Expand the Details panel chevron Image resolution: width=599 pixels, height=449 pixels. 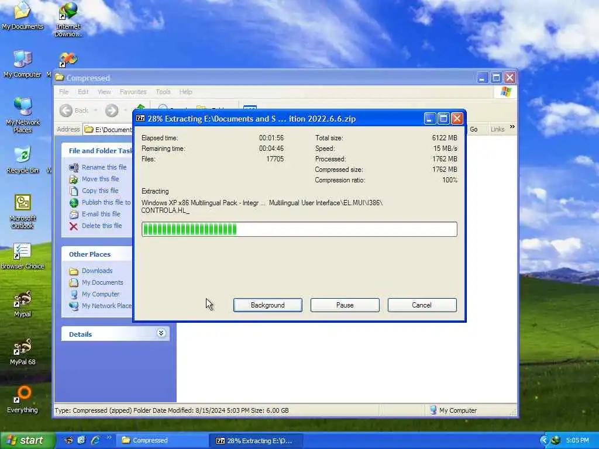click(x=161, y=333)
